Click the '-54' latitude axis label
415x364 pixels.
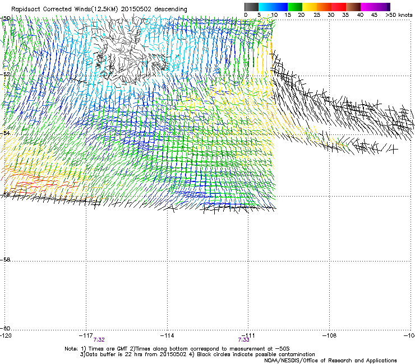5,133
